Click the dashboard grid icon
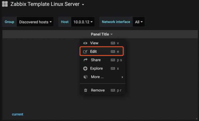Viewport: 199px width, 121px height. coord(5,4)
